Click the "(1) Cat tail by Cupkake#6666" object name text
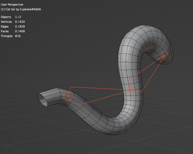Viewport: 193px width, 154px height. [21, 9]
